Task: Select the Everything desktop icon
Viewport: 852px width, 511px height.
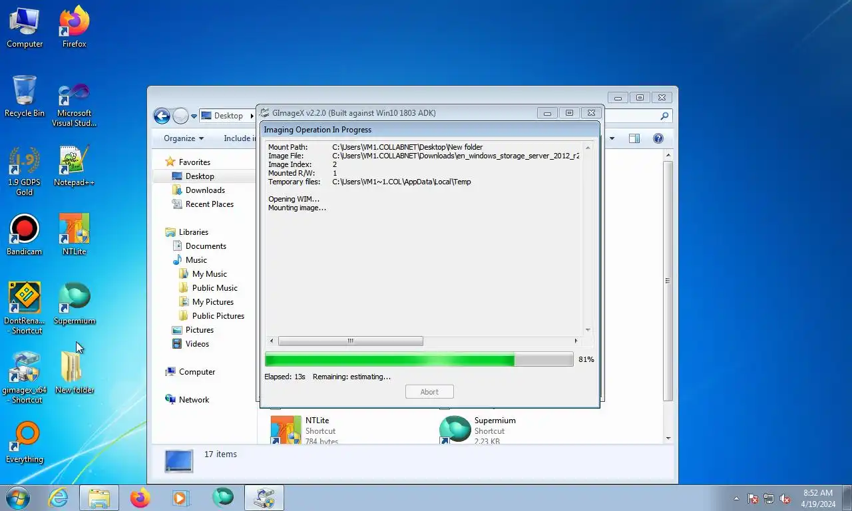Action: click(25, 443)
